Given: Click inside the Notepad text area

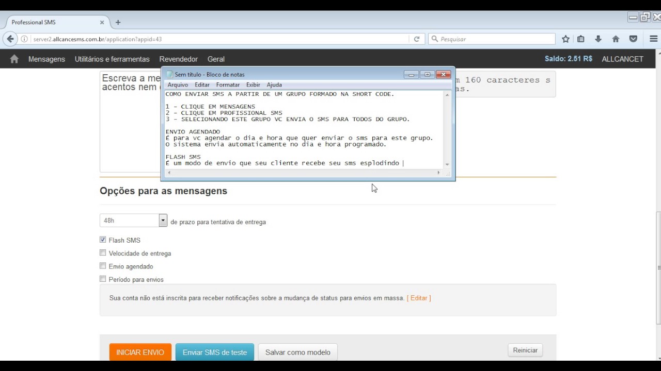Looking at the screenshot, I should point(304,129).
